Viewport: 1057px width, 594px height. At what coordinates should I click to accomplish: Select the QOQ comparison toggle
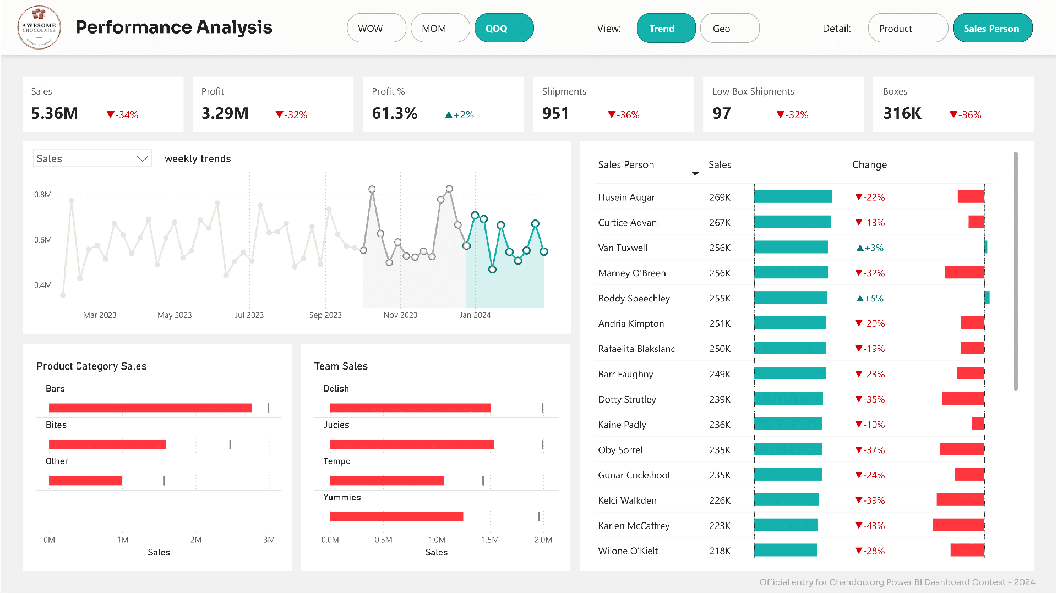504,28
